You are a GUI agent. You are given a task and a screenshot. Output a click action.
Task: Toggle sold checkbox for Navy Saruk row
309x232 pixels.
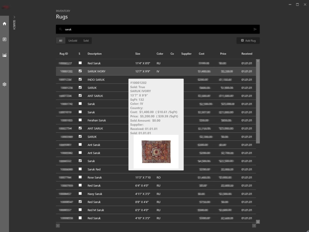click(80, 194)
